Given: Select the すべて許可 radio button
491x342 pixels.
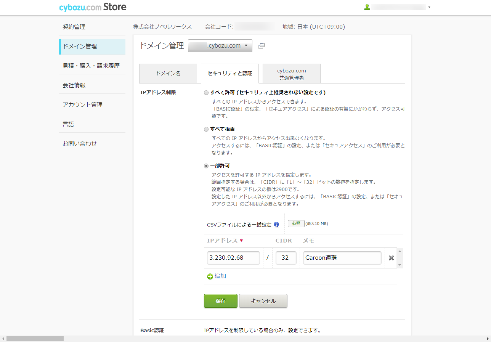Looking at the screenshot, I should tap(206, 93).
